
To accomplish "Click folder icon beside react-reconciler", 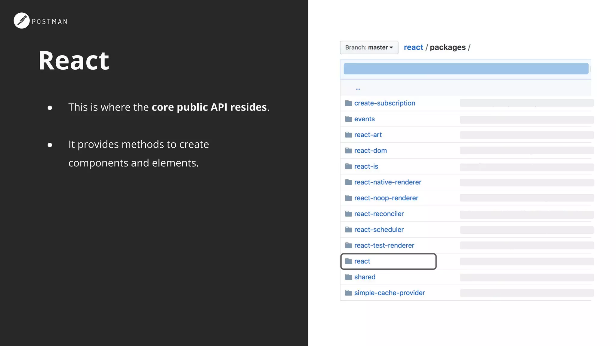I will click(349, 214).
